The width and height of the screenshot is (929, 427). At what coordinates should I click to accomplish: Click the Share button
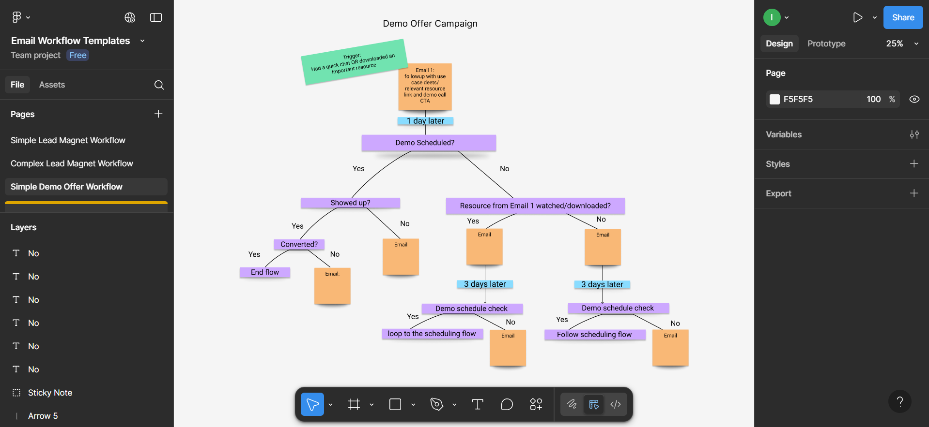pyautogui.click(x=903, y=17)
